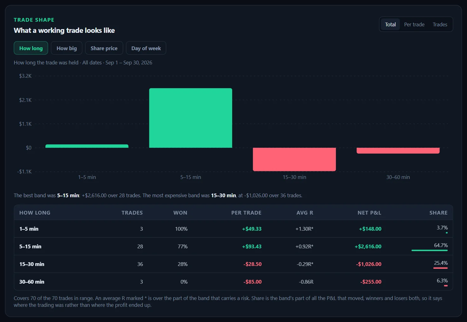Switch to Per trade view

pos(414,24)
